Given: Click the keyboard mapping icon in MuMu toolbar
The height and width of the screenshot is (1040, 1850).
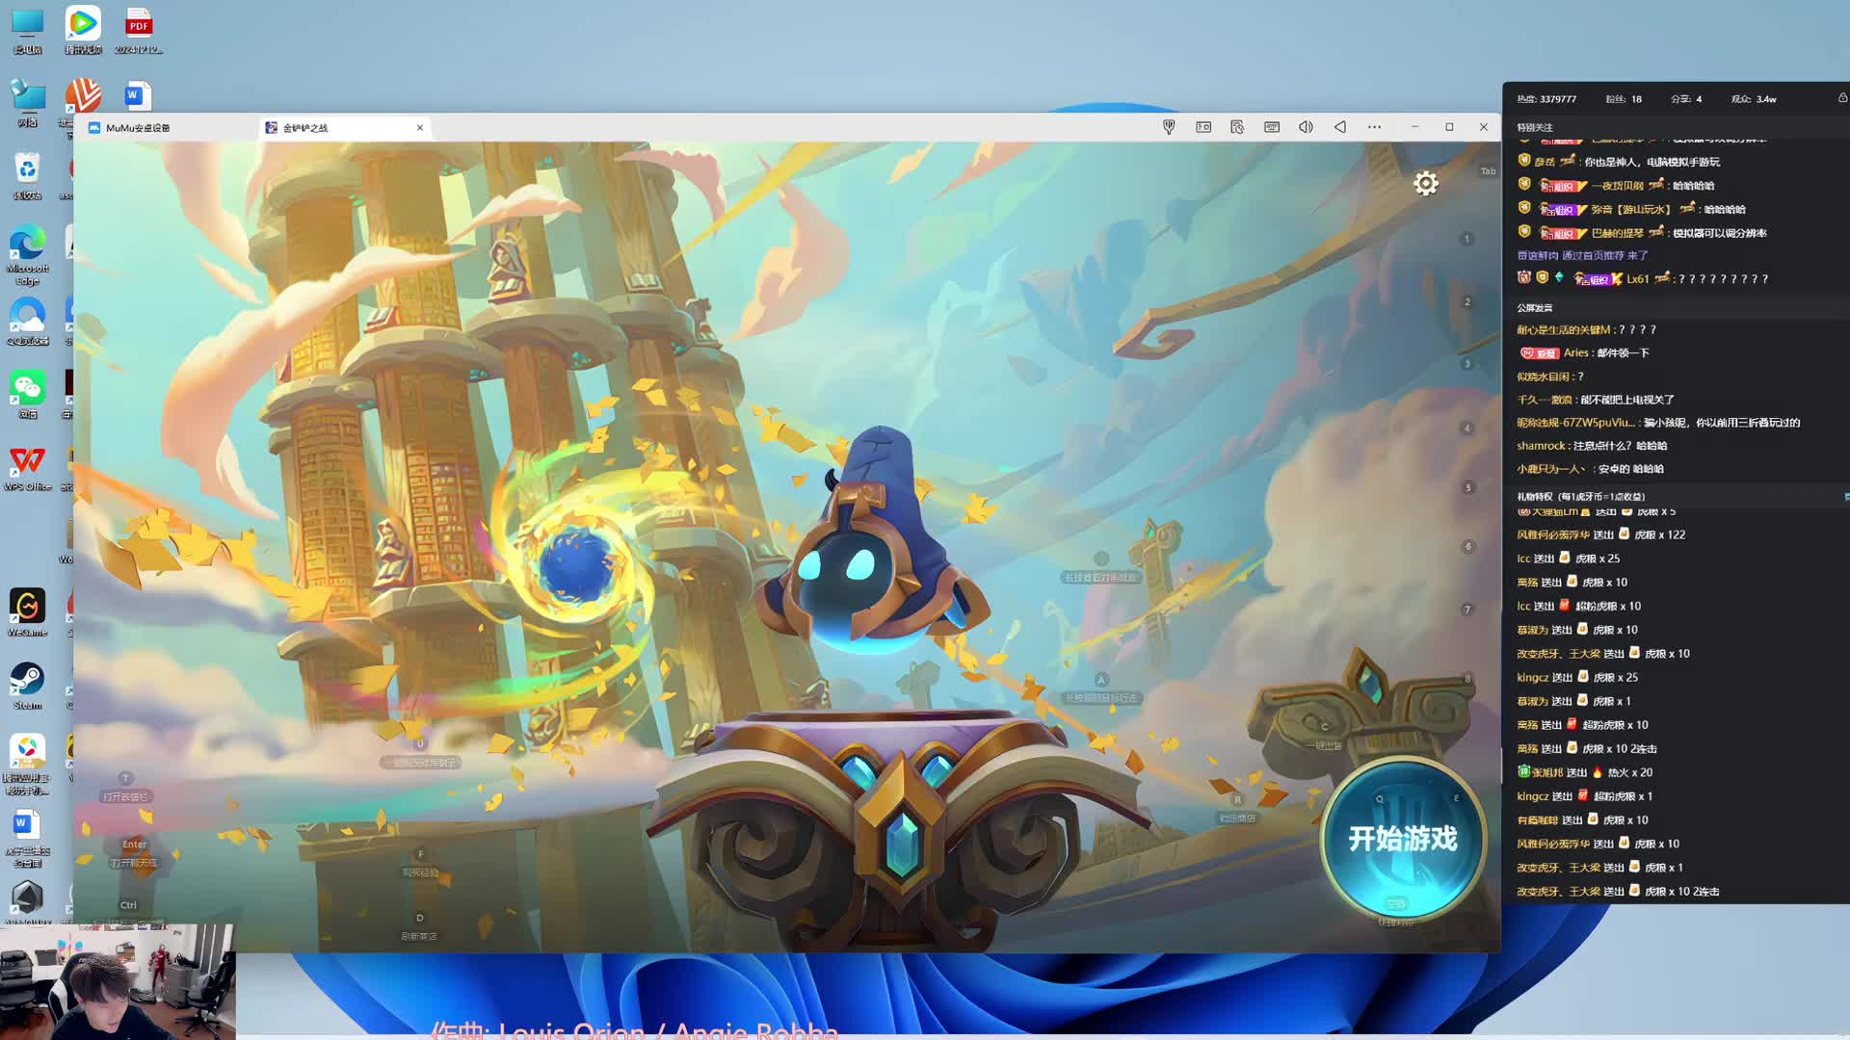Looking at the screenshot, I should pyautogui.click(x=1272, y=127).
